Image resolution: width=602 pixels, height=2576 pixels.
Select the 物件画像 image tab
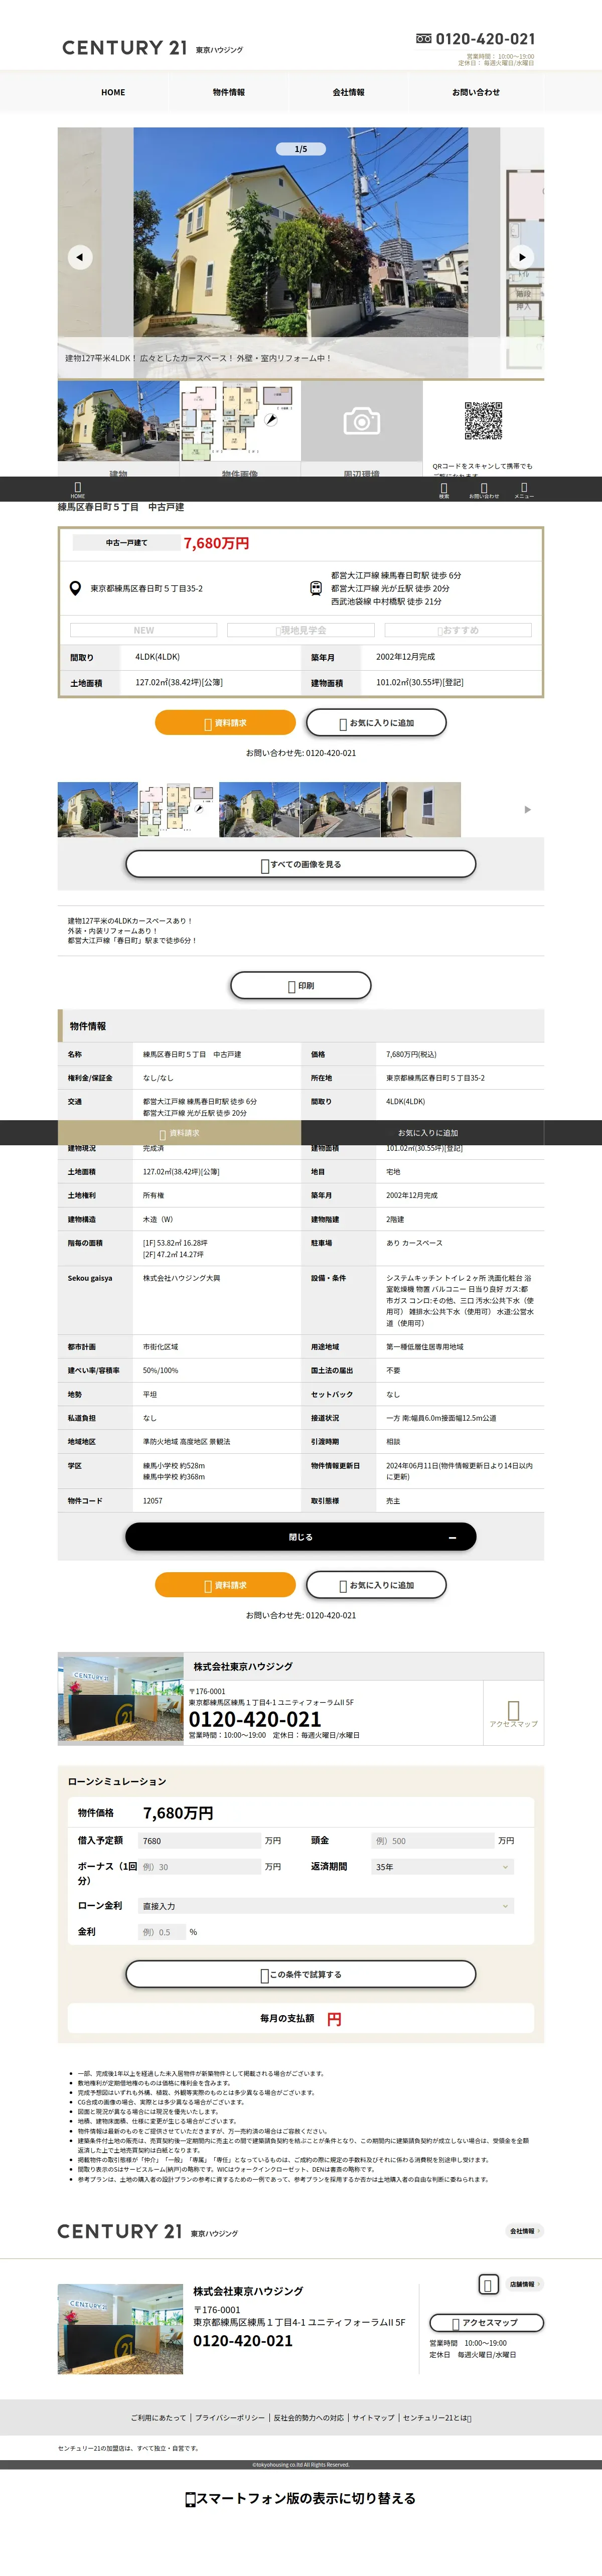pos(240,470)
